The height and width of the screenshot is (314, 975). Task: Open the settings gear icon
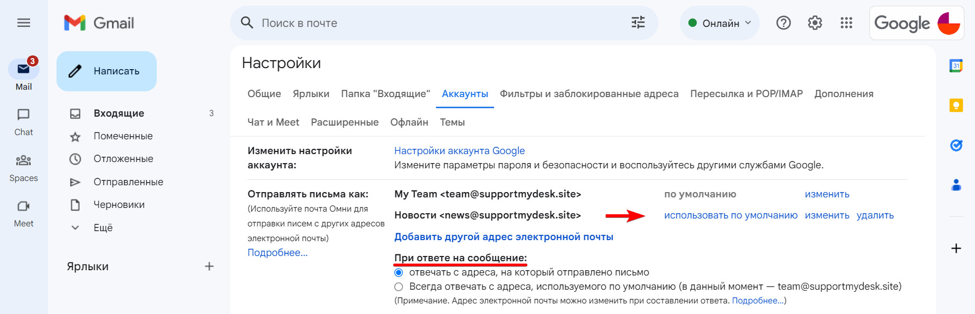click(x=815, y=23)
